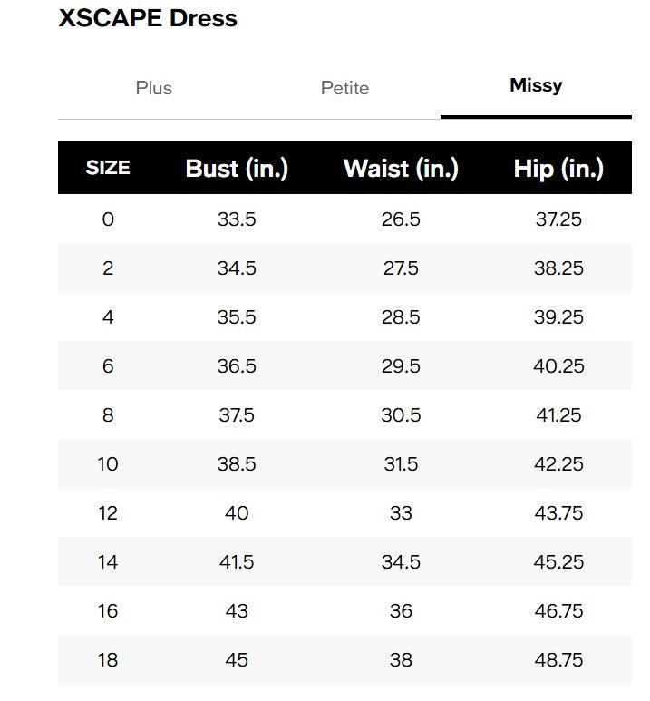Select the size 10 row label
Screen dimensions: 650x701
(108, 464)
